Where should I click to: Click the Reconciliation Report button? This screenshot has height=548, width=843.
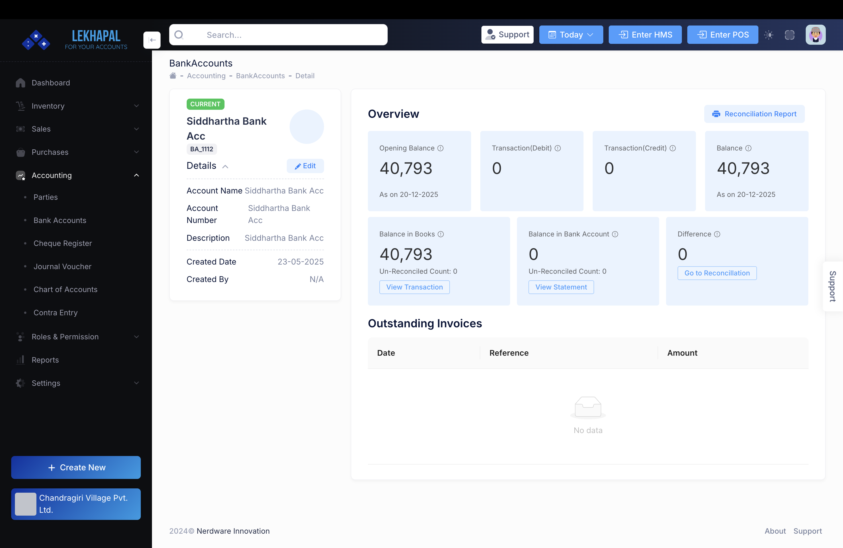coord(754,114)
